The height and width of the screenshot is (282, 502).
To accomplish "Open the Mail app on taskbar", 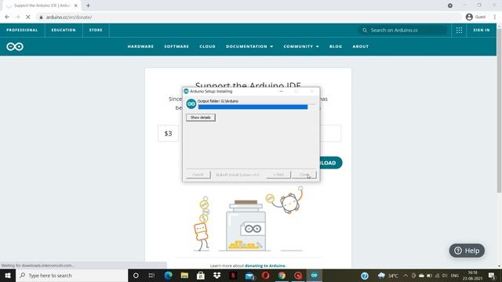I will click(249, 275).
